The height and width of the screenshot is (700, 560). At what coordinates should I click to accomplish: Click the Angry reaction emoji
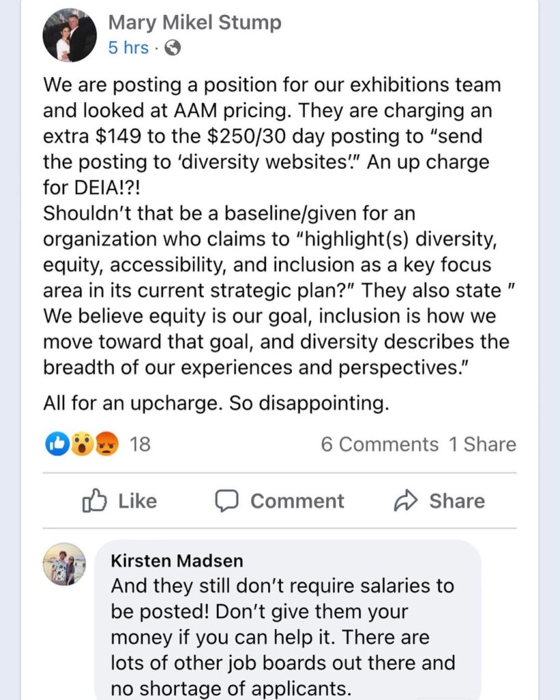pyautogui.click(x=106, y=445)
